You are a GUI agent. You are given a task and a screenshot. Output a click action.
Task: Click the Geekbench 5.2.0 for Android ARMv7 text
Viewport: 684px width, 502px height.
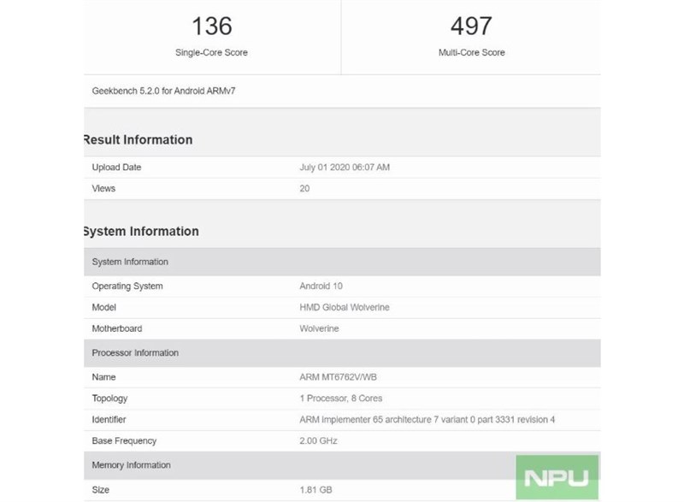click(163, 91)
